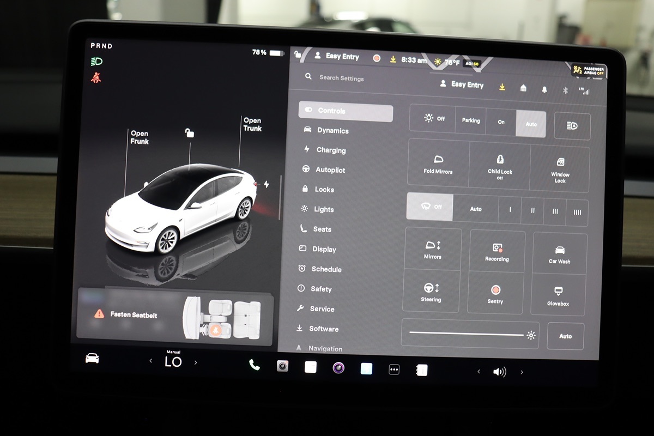Set headlights to Auto mode
The width and height of the screenshot is (654, 436).
531,124
